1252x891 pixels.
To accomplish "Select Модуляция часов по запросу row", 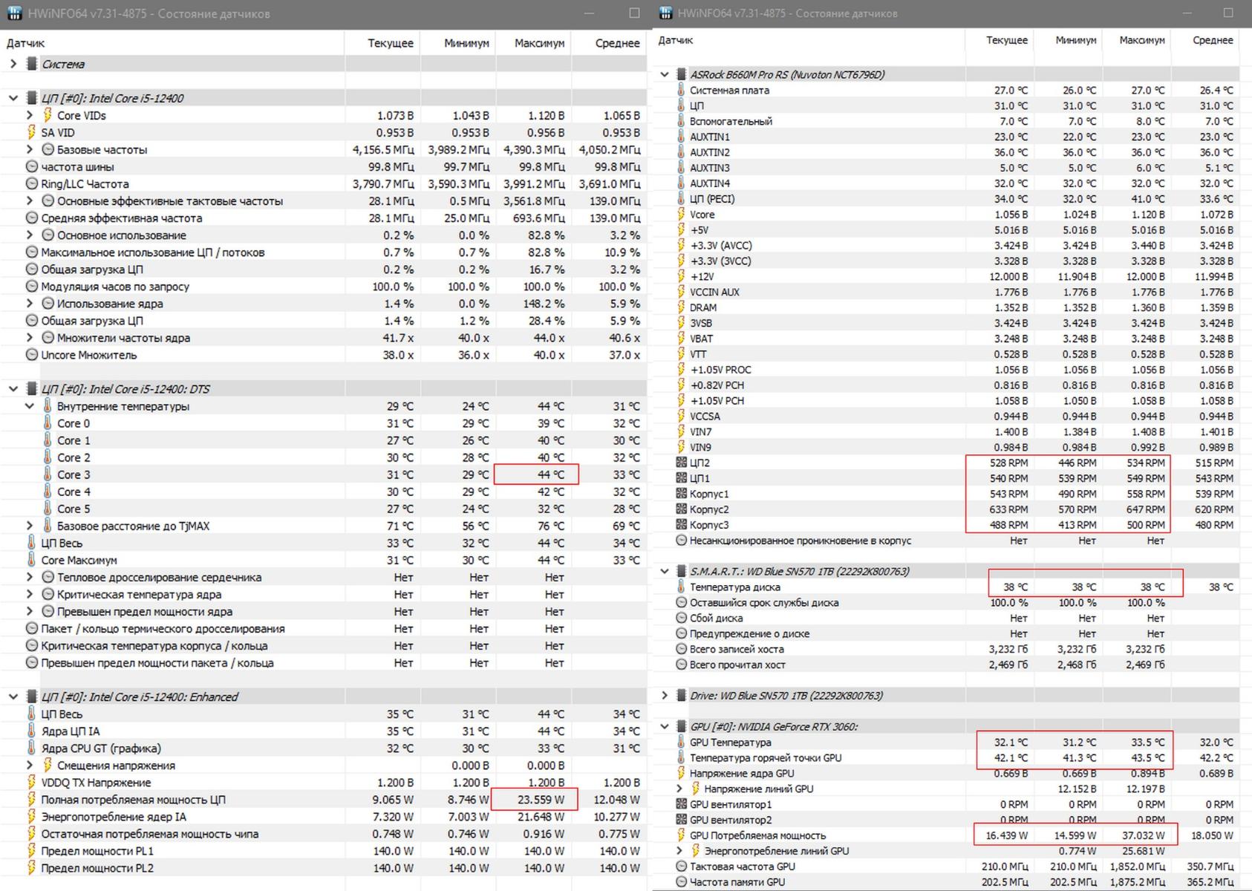I will [x=323, y=287].
